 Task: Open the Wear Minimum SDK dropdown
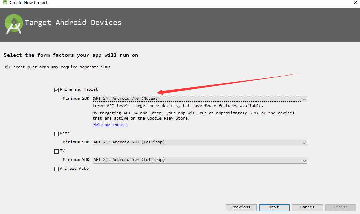tap(200, 143)
